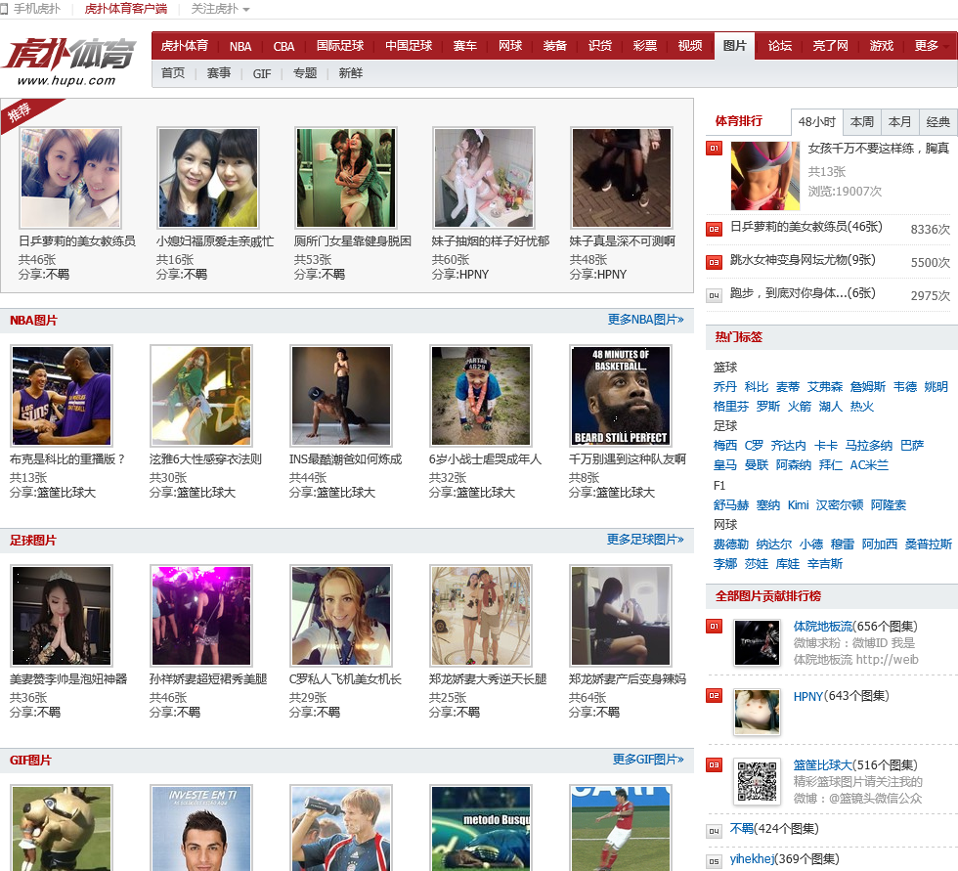958x871 pixels.
Task: Click the Hupu sports logo
Action: tap(68, 62)
